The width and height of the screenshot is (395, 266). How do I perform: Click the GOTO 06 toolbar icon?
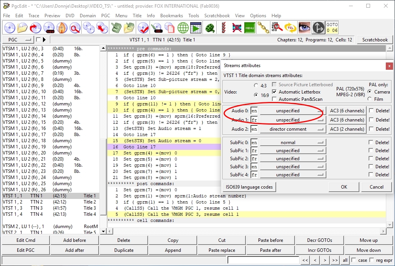[x=332, y=28]
